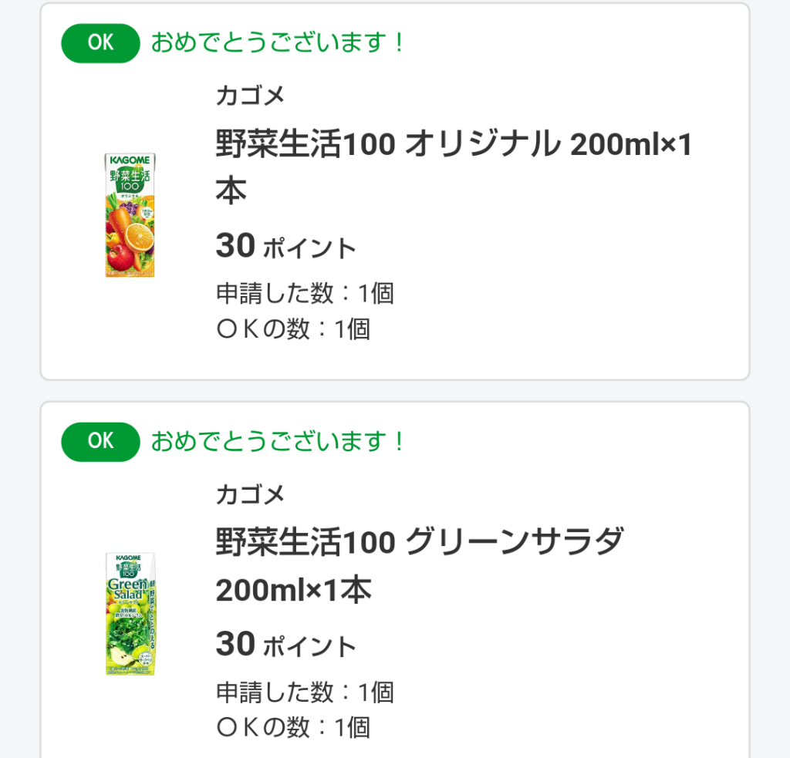Click the first おめでとうございます! message

click(x=278, y=42)
